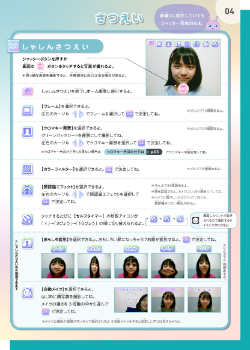Click the おめめ effect label button

tap(131, 249)
